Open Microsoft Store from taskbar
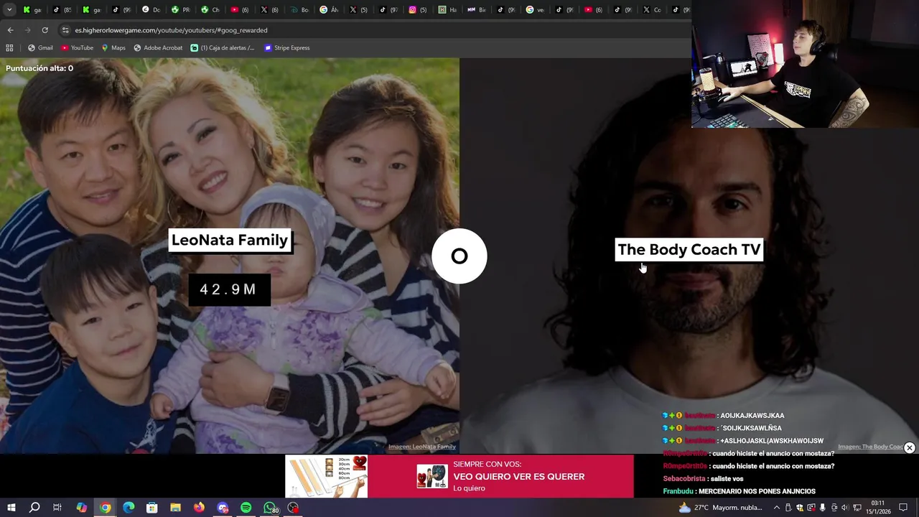919x517 pixels. [152, 508]
